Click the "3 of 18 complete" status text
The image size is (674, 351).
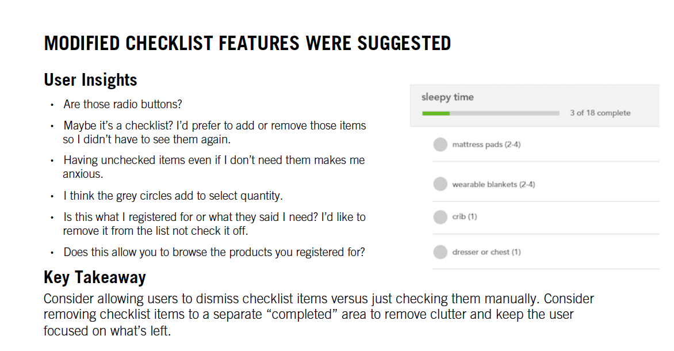(600, 113)
